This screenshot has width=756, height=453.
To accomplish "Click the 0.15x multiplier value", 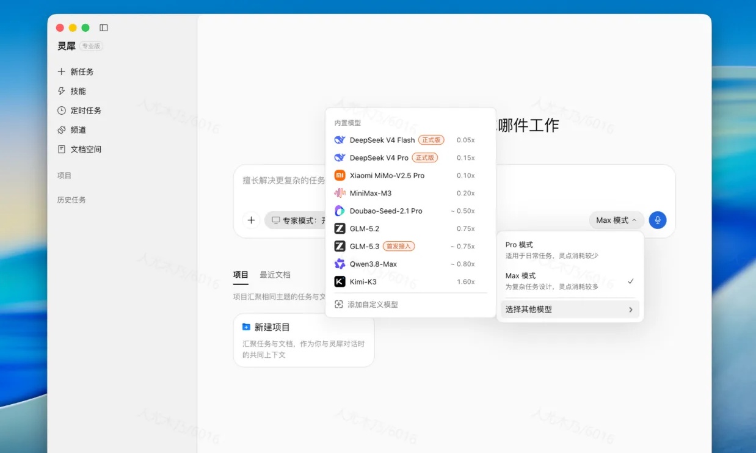I will pyautogui.click(x=466, y=158).
